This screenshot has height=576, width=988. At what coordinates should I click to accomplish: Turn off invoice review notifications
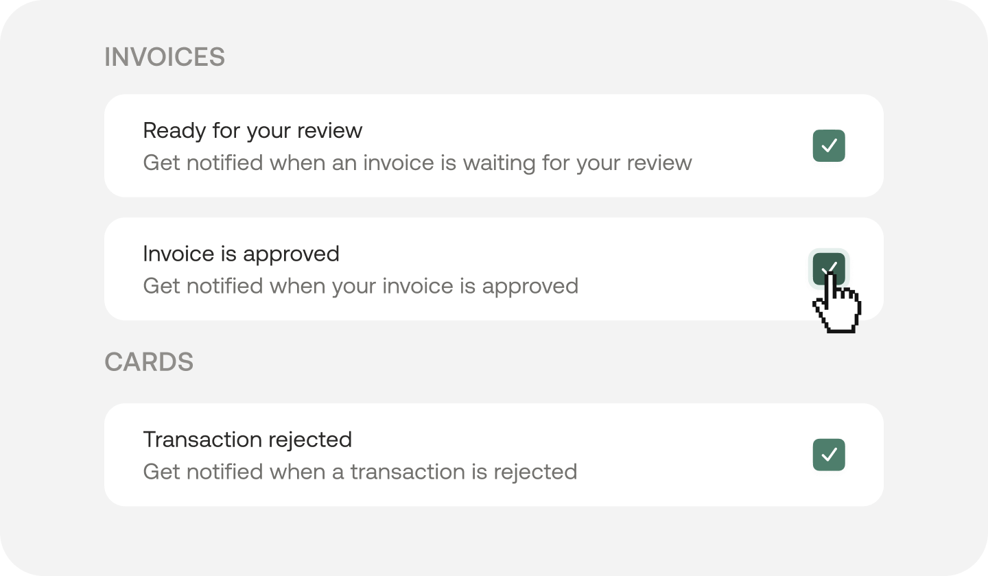(x=829, y=146)
